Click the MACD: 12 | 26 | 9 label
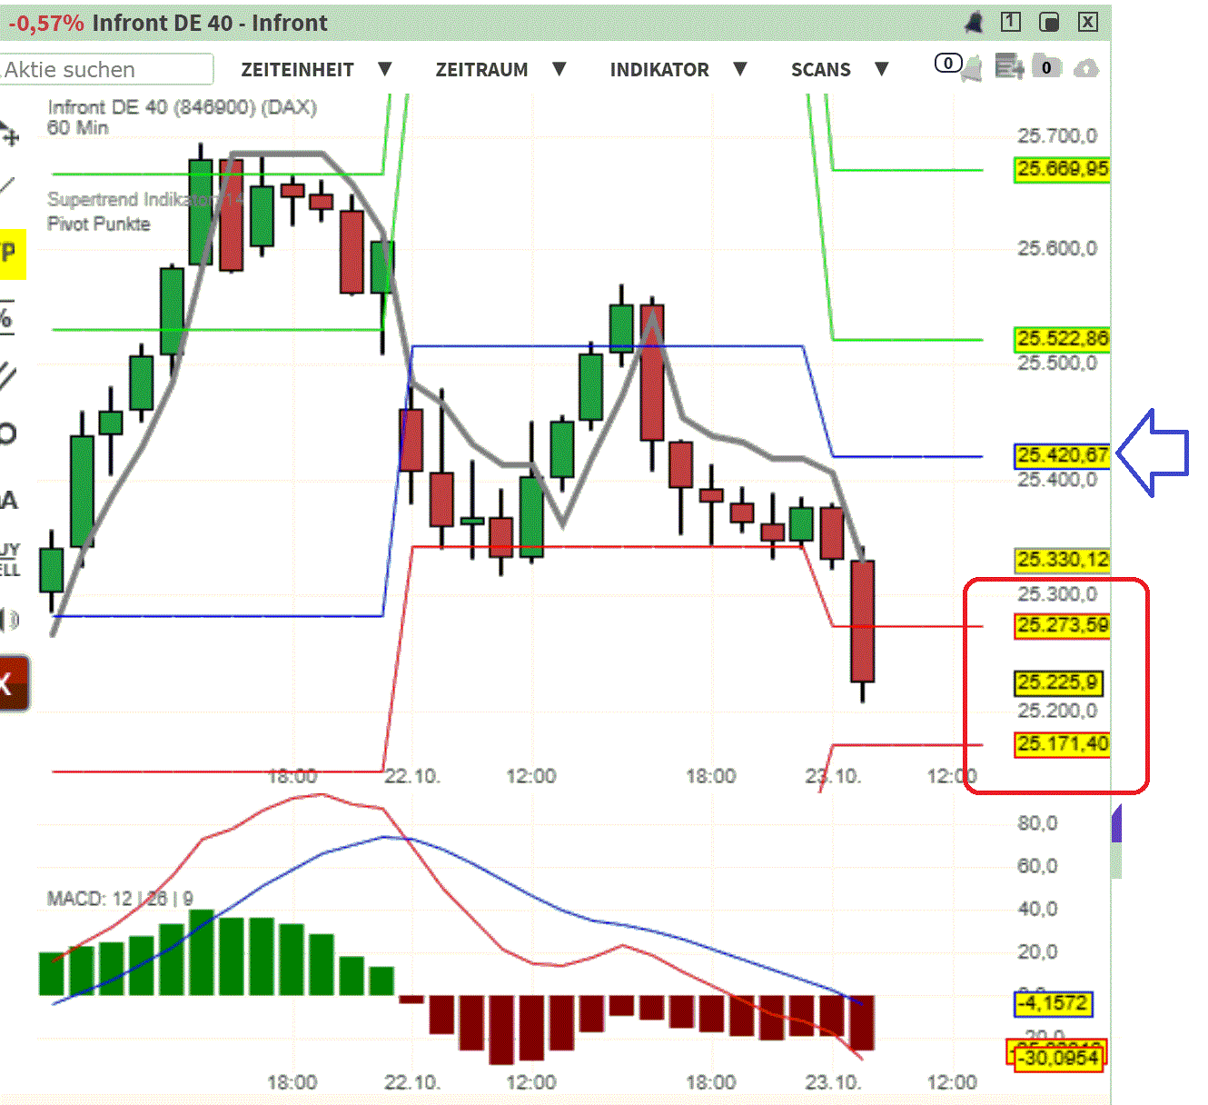This screenshot has height=1105, width=1208. 120,899
